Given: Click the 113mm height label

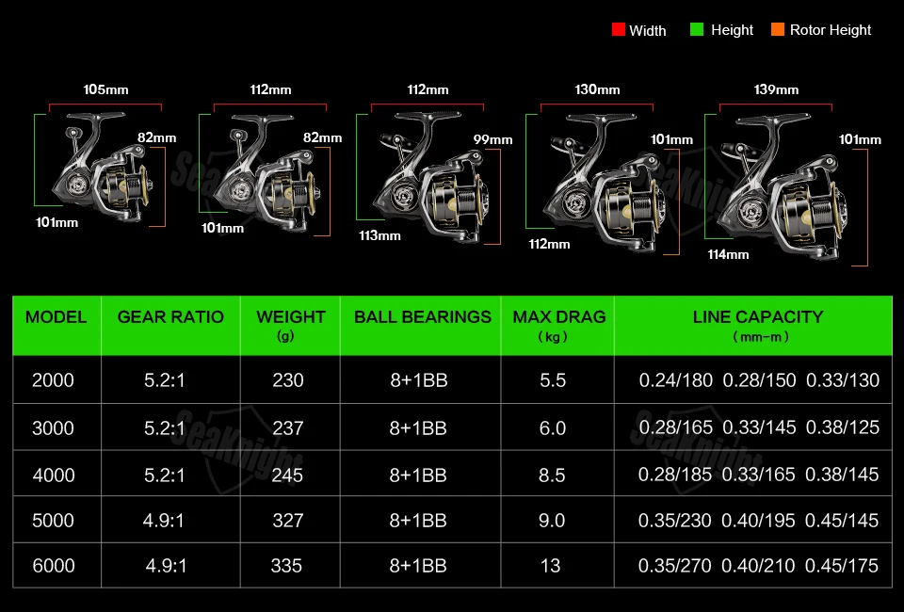Looking at the screenshot, I should pos(379,235).
